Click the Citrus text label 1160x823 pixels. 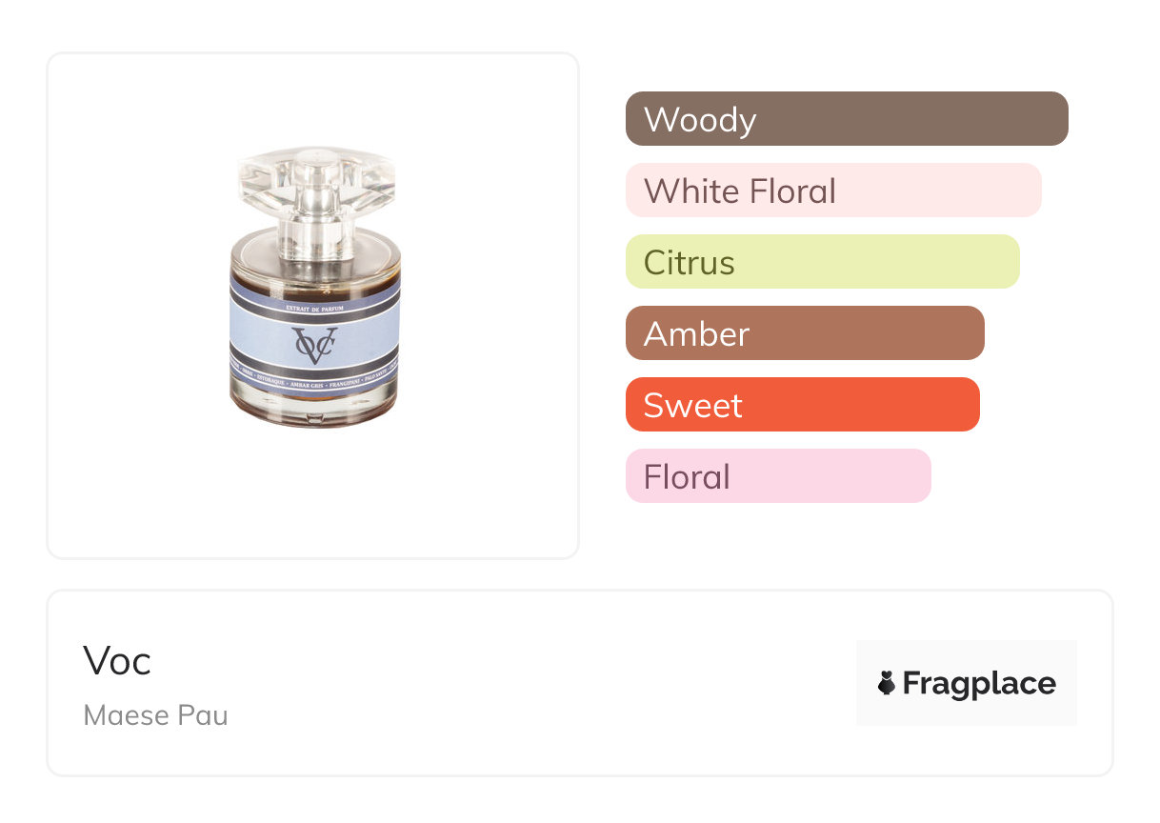coord(690,262)
